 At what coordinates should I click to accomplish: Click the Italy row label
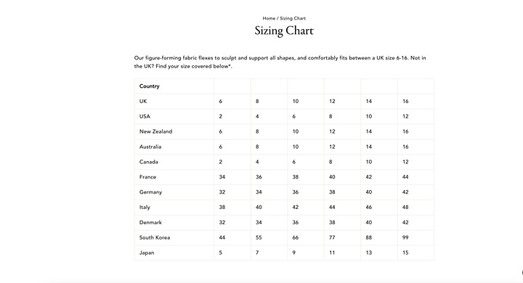point(145,208)
